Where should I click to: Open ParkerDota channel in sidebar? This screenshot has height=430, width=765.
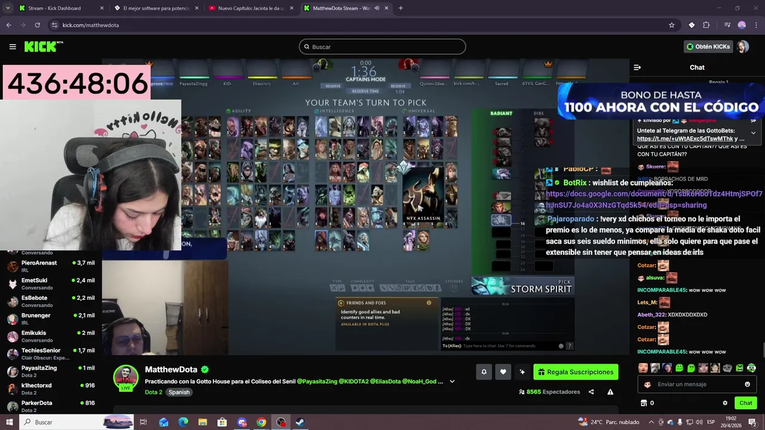pyautogui.click(x=51, y=406)
